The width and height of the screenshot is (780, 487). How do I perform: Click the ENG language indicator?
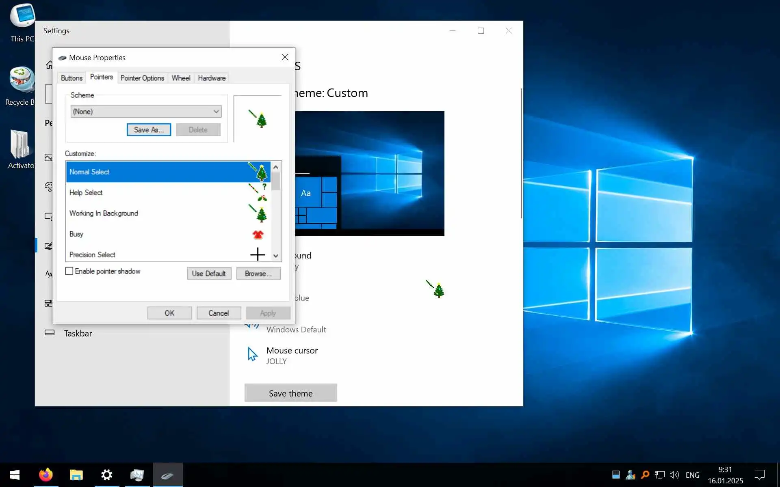692,475
